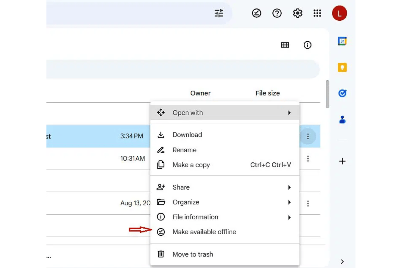This screenshot has width=402, height=268.
Task: Expand the Organize submenu arrow
Action: pos(289,202)
